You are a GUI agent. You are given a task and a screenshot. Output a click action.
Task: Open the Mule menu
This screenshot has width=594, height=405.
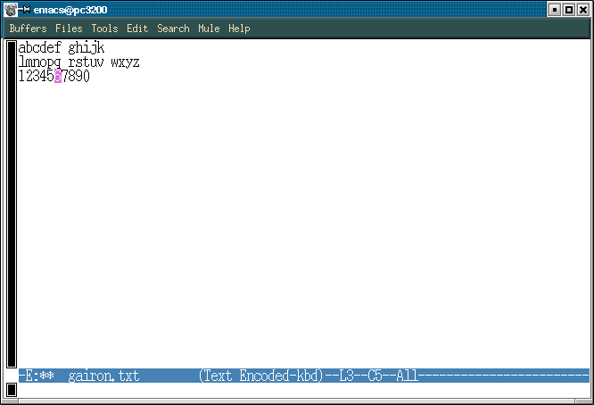tap(209, 29)
